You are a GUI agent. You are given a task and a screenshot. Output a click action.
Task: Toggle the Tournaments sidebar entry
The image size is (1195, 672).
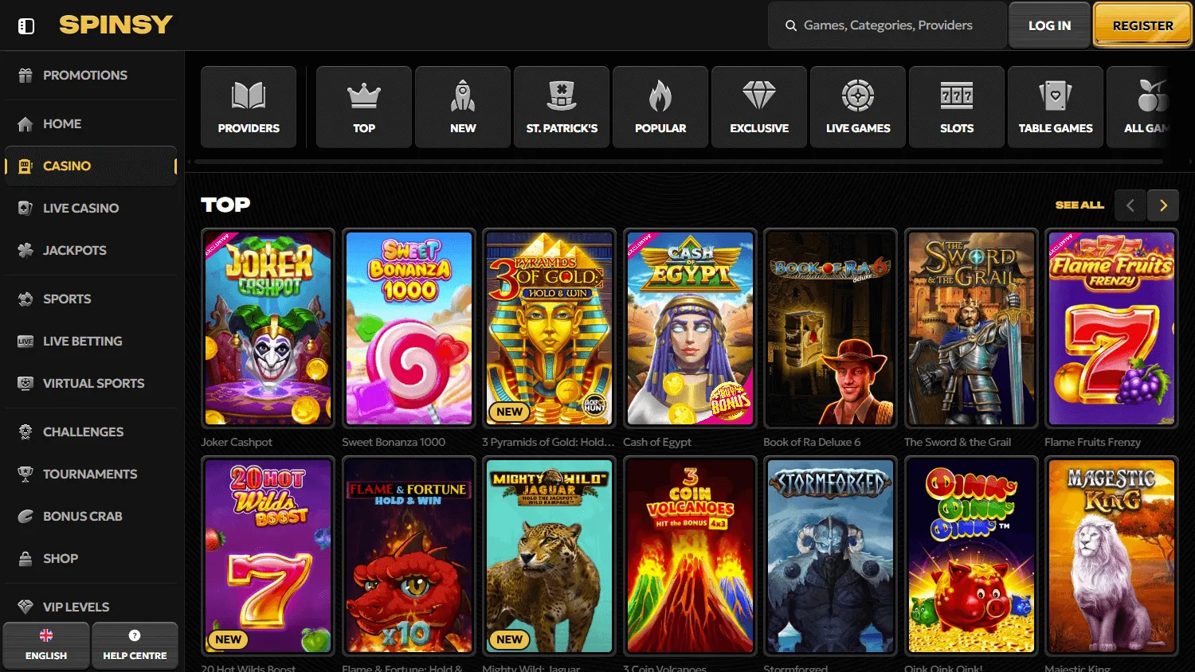(x=89, y=474)
